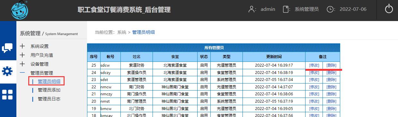This screenshot has height=117, width=398.
Task: Click the admin user profile icon
Action: click(252, 9)
